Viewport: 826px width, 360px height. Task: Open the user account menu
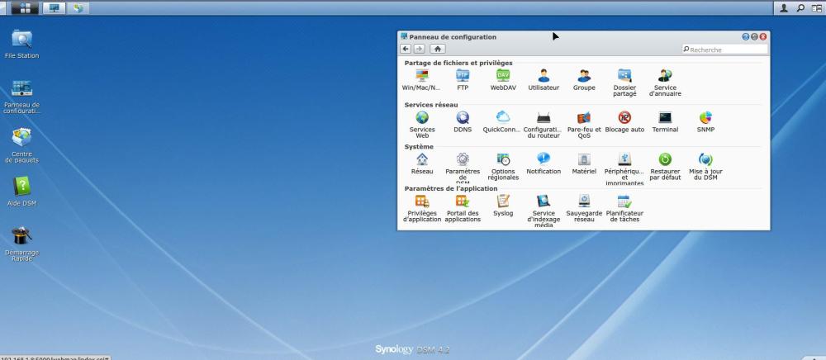point(784,8)
